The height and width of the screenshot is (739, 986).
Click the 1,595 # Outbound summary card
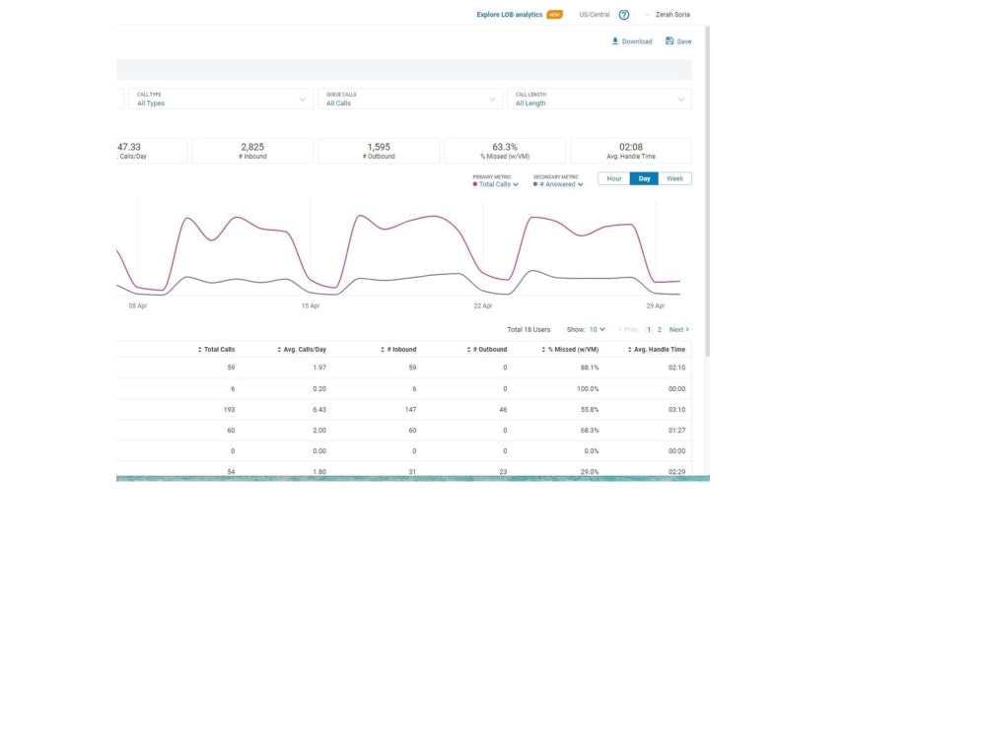[379, 151]
